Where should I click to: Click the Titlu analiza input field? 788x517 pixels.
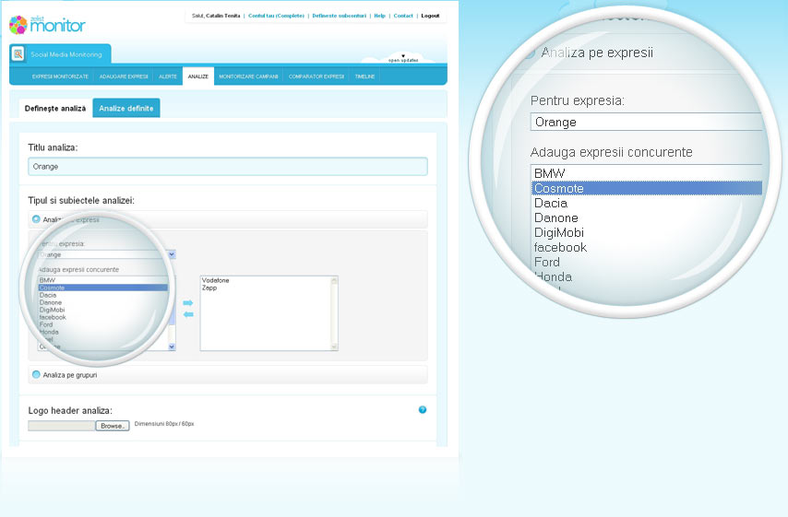coord(228,167)
